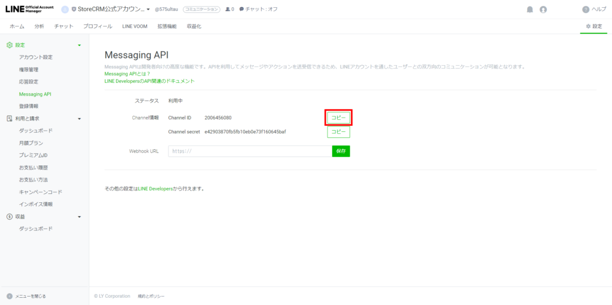
Task: Click the chat bubble status icon
Action: pyautogui.click(x=241, y=10)
